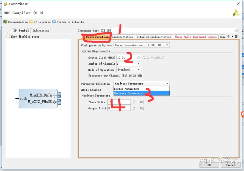Clear the System Clock value

coord(139,58)
